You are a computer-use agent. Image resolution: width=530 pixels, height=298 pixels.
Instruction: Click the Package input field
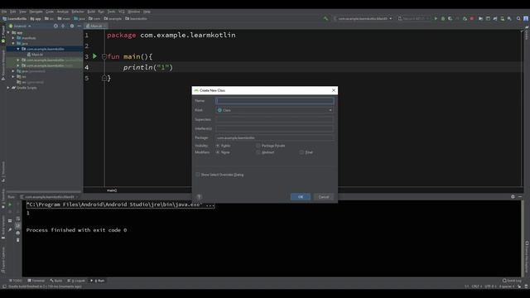[274, 138]
